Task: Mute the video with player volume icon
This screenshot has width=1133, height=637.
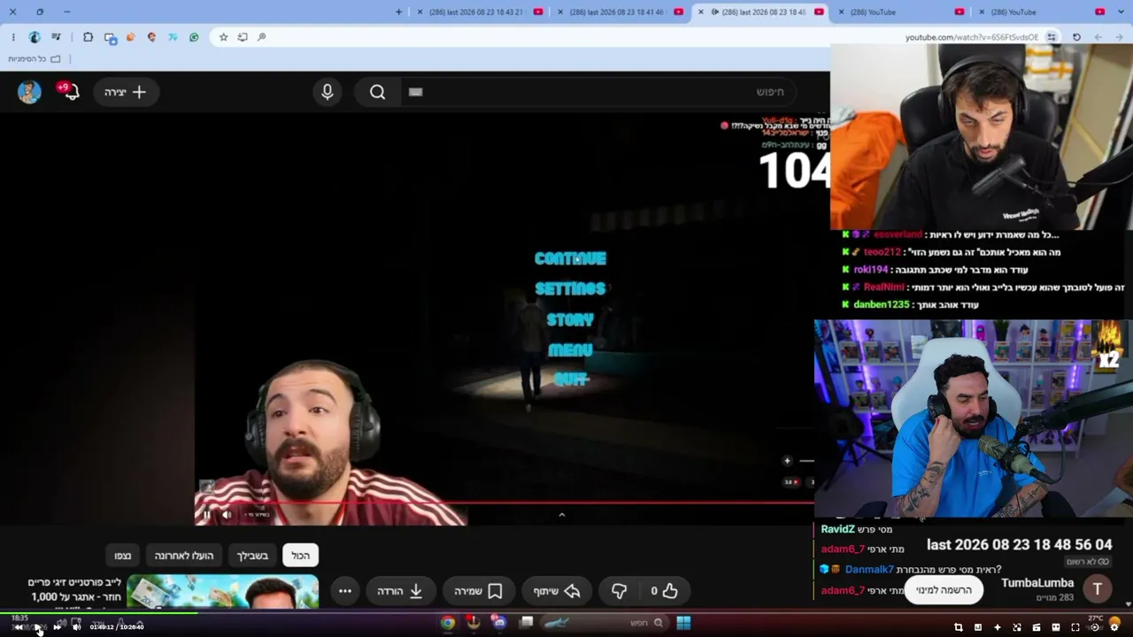Action: click(x=227, y=514)
